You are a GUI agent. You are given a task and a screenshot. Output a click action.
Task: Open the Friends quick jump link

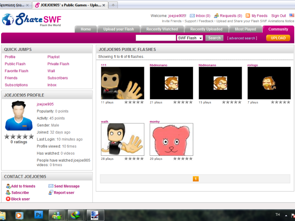pos(11,78)
